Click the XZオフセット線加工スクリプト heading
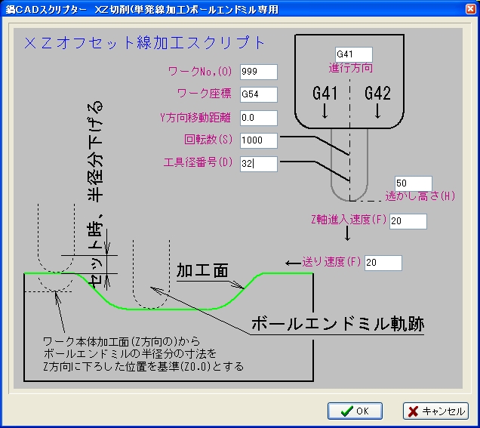 point(144,42)
